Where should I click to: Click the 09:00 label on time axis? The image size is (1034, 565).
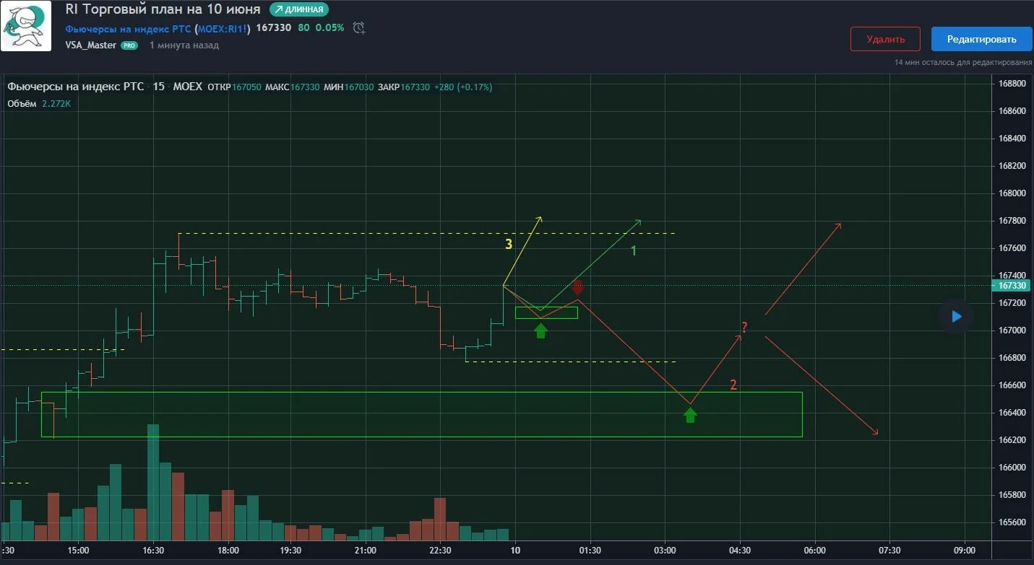[x=965, y=551]
